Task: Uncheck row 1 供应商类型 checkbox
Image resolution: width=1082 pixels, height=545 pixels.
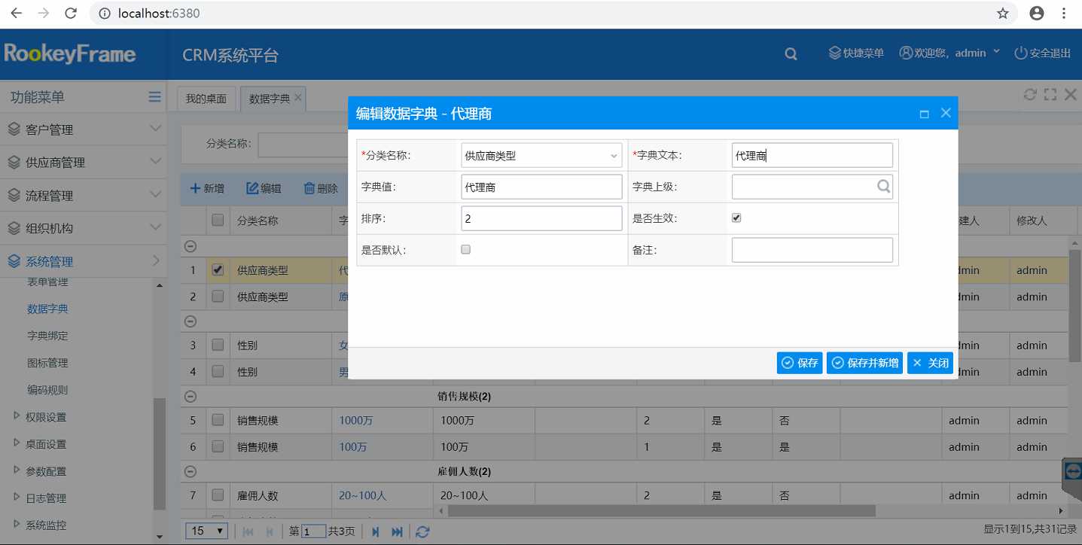Action: coord(218,269)
